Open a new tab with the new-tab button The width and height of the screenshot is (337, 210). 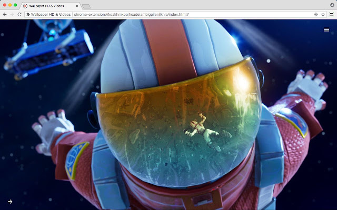click(x=86, y=6)
